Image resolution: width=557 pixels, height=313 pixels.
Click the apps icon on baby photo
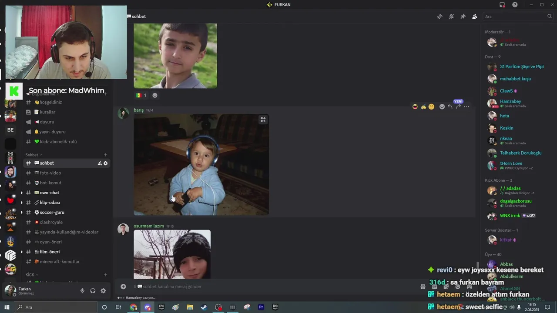pos(263,120)
